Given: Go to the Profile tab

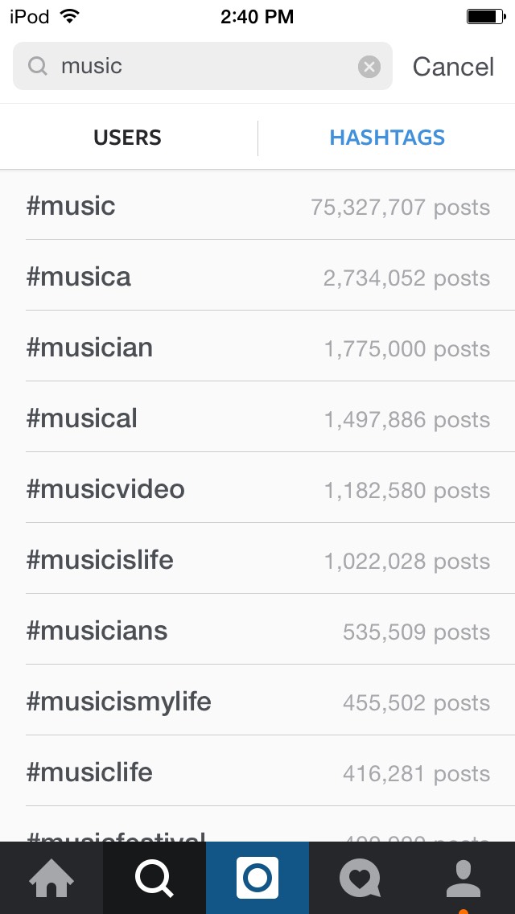Looking at the screenshot, I should click(x=463, y=877).
